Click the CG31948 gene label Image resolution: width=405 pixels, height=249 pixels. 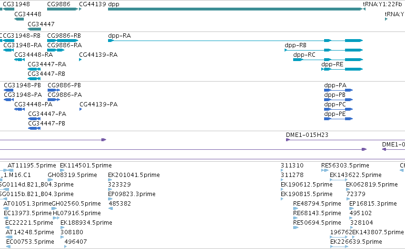[16, 4]
